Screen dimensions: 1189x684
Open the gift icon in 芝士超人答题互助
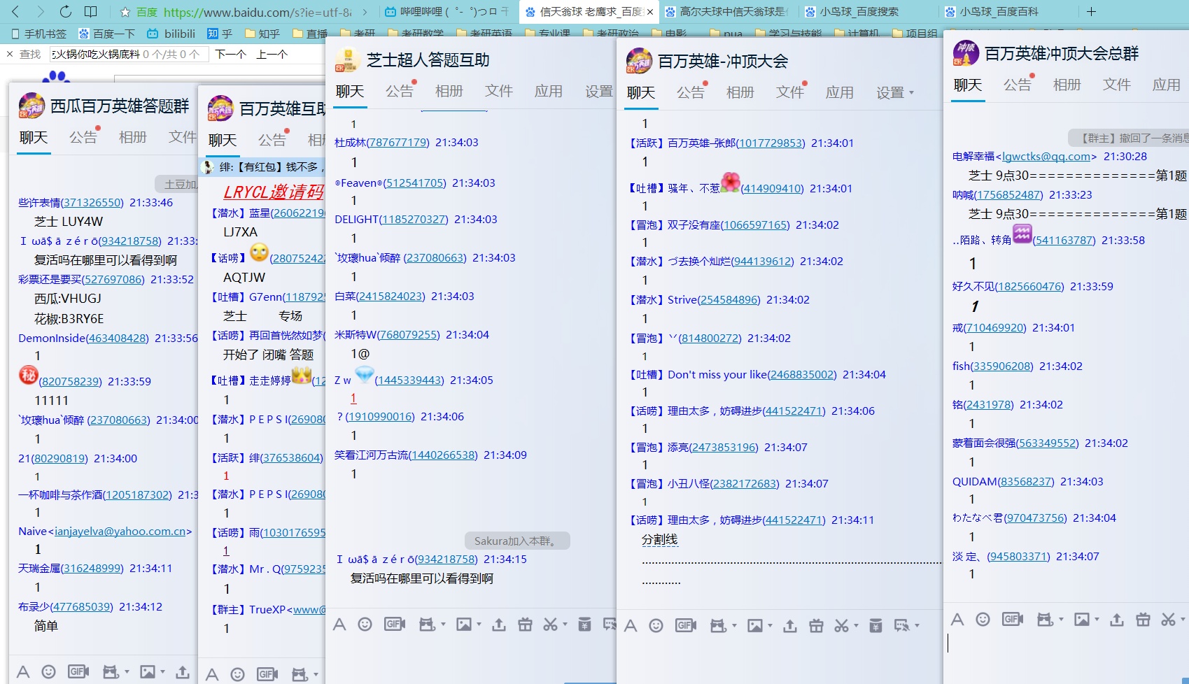[x=525, y=624]
